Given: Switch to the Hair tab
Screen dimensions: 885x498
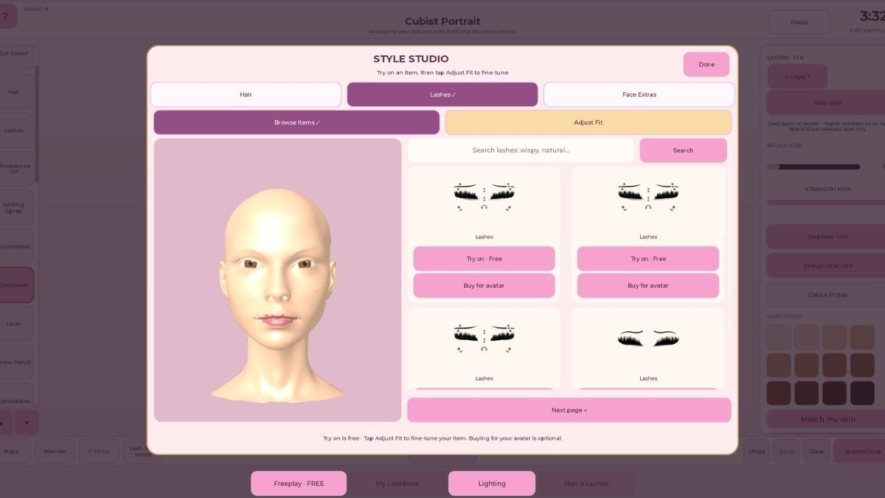Looking at the screenshot, I should [x=246, y=94].
